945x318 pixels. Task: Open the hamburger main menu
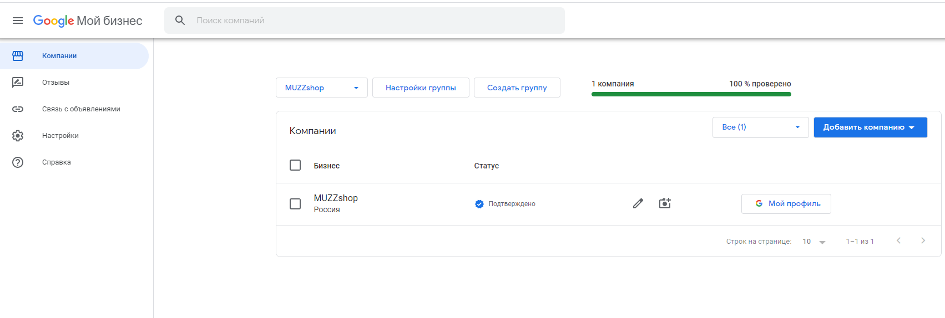[18, 20]
